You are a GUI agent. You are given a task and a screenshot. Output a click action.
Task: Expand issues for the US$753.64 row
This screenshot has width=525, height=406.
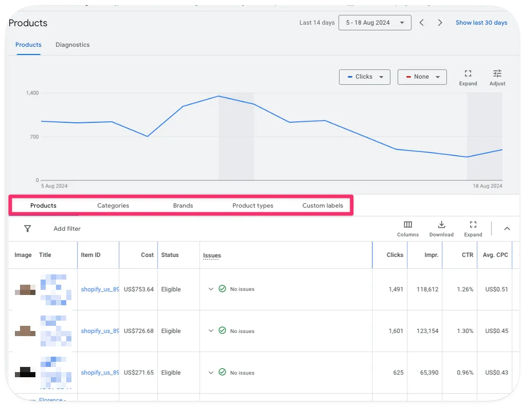[211, 289]
